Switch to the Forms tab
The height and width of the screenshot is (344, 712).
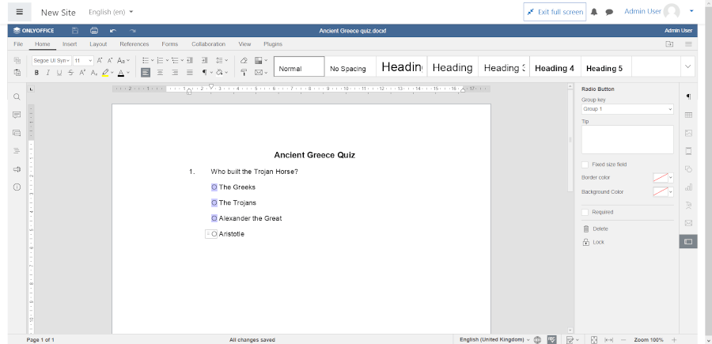coord(169,44)
